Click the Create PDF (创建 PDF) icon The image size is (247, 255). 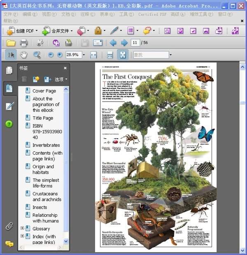[x=10, y=31]
